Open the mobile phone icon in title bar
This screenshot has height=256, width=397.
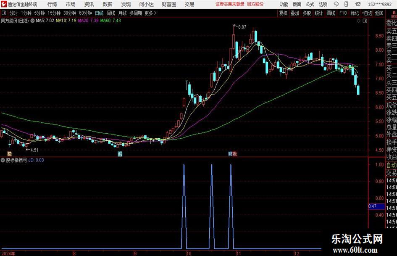tap(346, 4)
